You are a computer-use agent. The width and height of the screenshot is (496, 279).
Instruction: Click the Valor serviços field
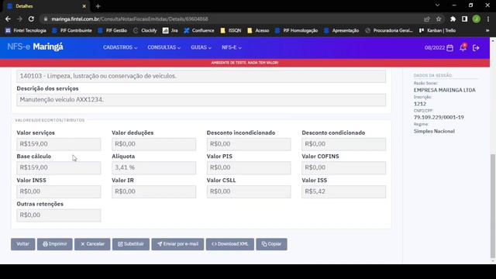(59, 144)
